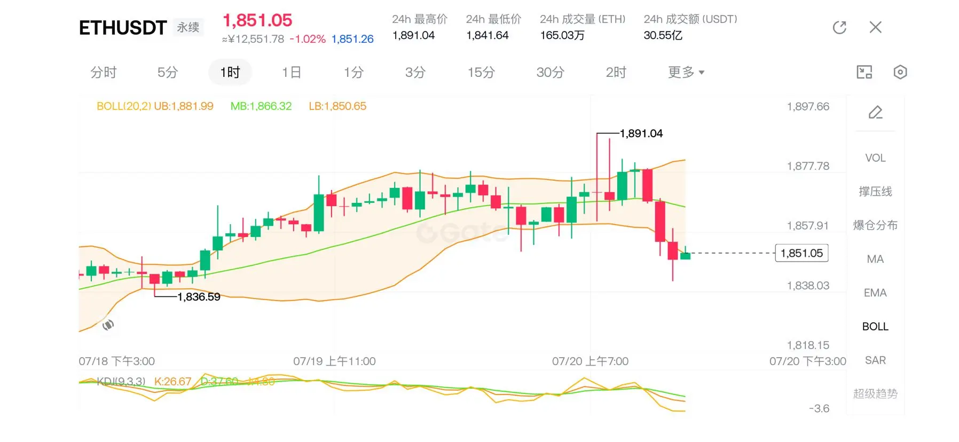Click the current price 1,851.05 in header
The width and height of the screenshot is (959, 442).
[257, 20]
